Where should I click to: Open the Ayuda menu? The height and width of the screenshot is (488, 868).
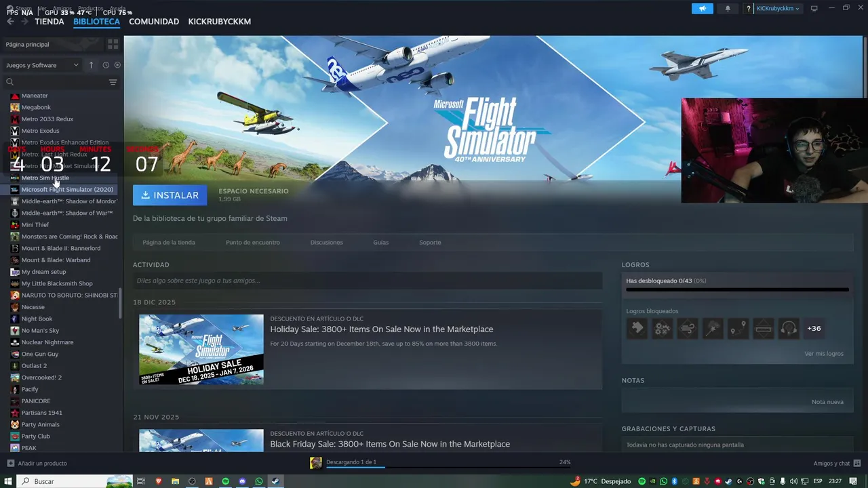(x=118, y=8)
